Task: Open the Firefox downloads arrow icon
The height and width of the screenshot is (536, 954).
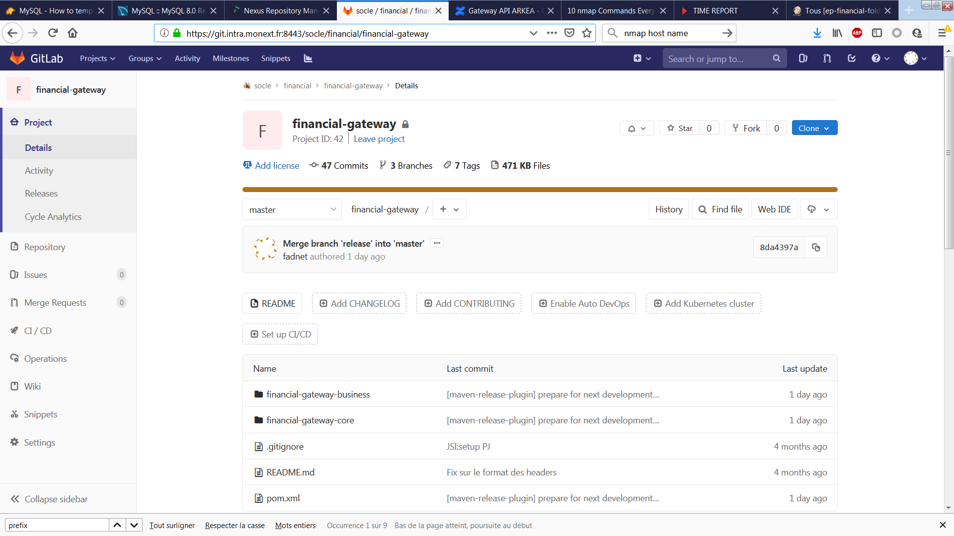Action: click(817, 33)
